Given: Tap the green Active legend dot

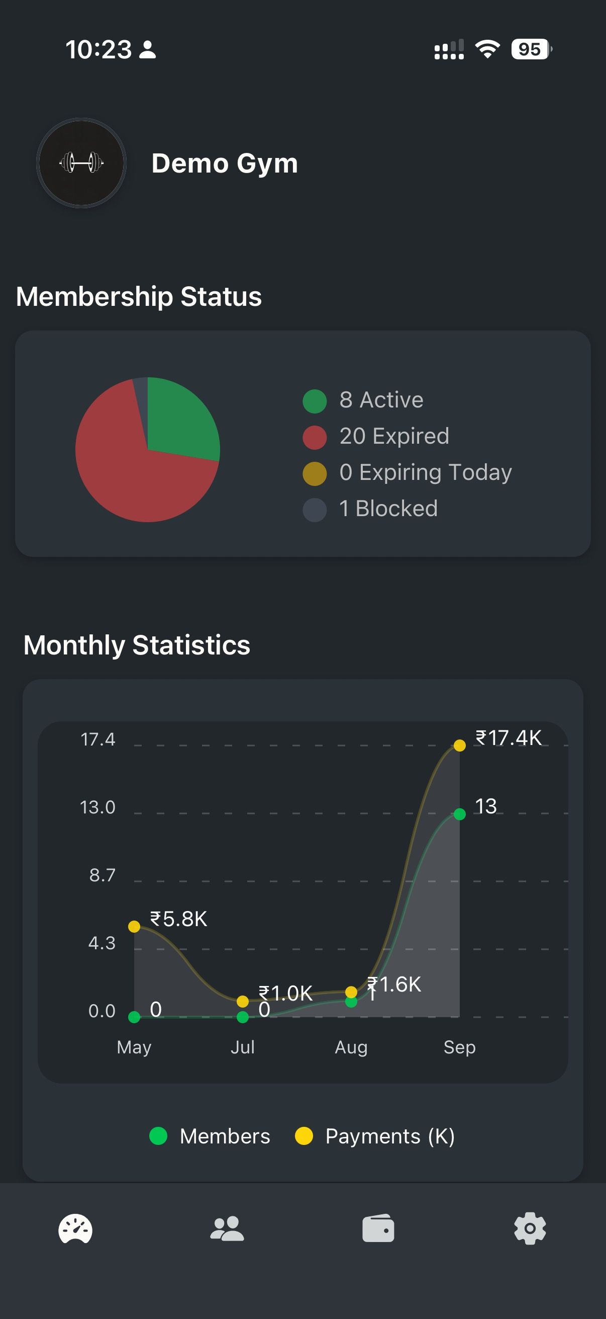Looking at the screenshot, I should (x=315, y=401).
